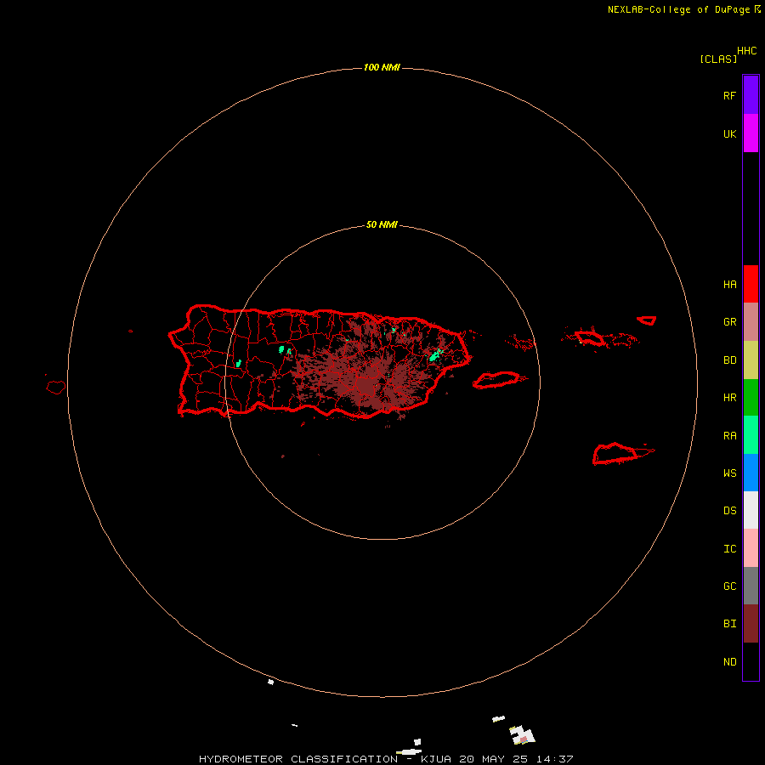Viewport: 765px width, 765px height.
Task: Click the RF purple color swatch
Action: coord(751,95)
